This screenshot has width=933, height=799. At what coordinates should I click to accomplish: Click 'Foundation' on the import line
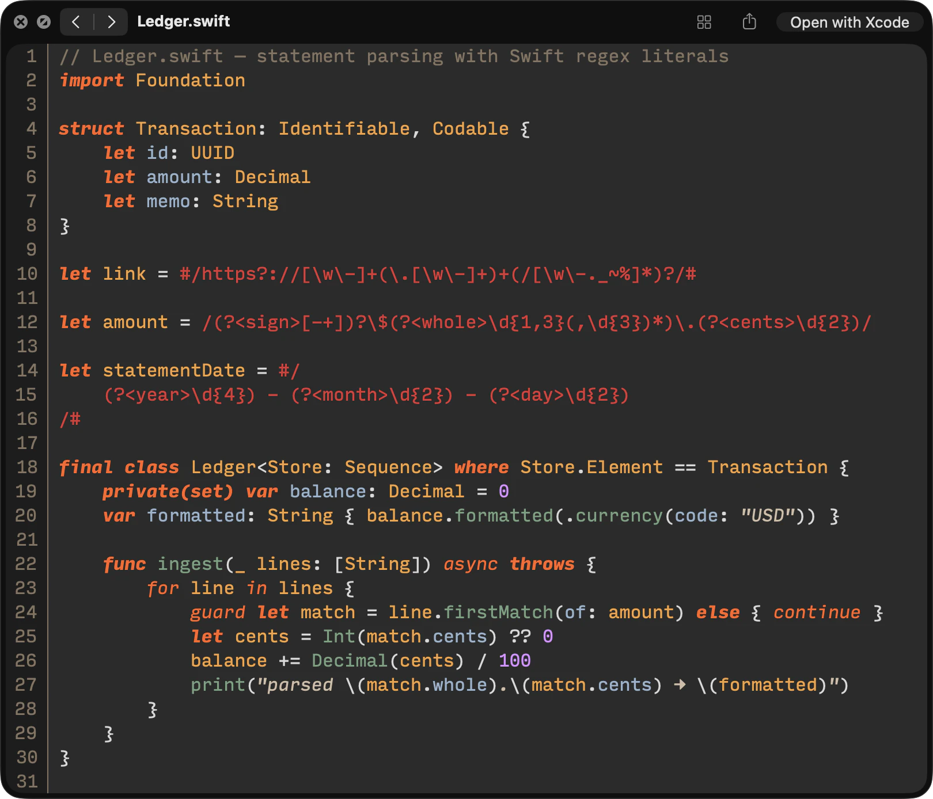190,81
